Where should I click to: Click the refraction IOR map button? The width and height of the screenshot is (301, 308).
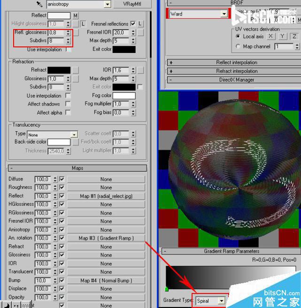(x=140, y=70)
